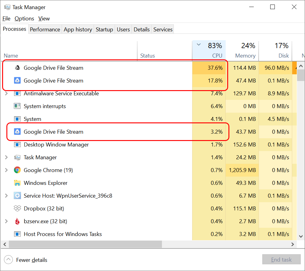Maximize the Task Manager window

[x=272, y=7]
